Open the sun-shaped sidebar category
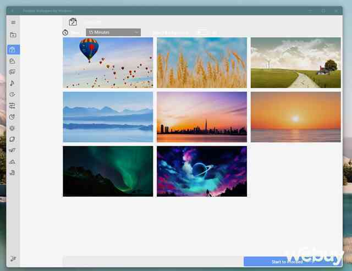The image size is (352, 271). click(12, 128)
